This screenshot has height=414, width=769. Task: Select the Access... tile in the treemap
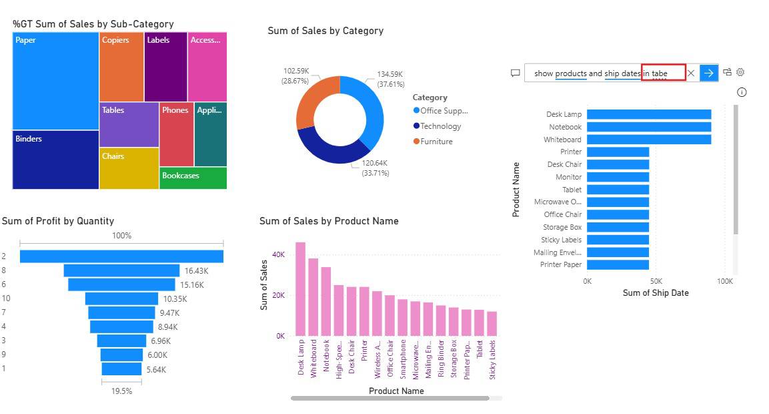pyautogui.click(x=207, y=67)
